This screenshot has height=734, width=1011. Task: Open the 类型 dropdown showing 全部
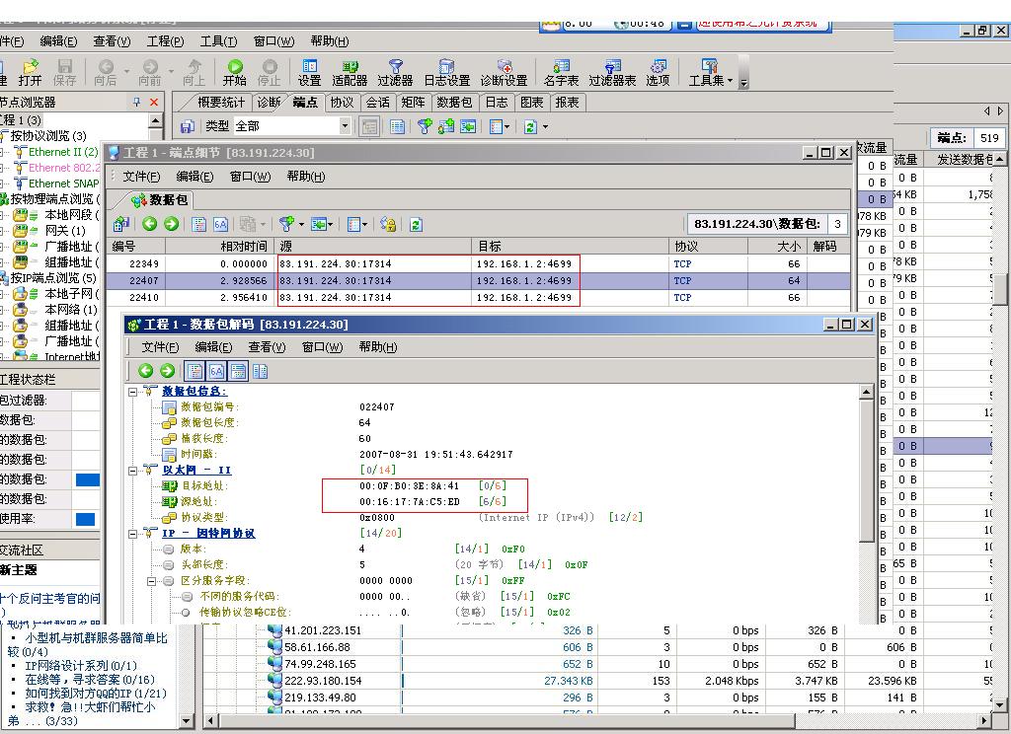pyautogui.click(x=345, y=126)
